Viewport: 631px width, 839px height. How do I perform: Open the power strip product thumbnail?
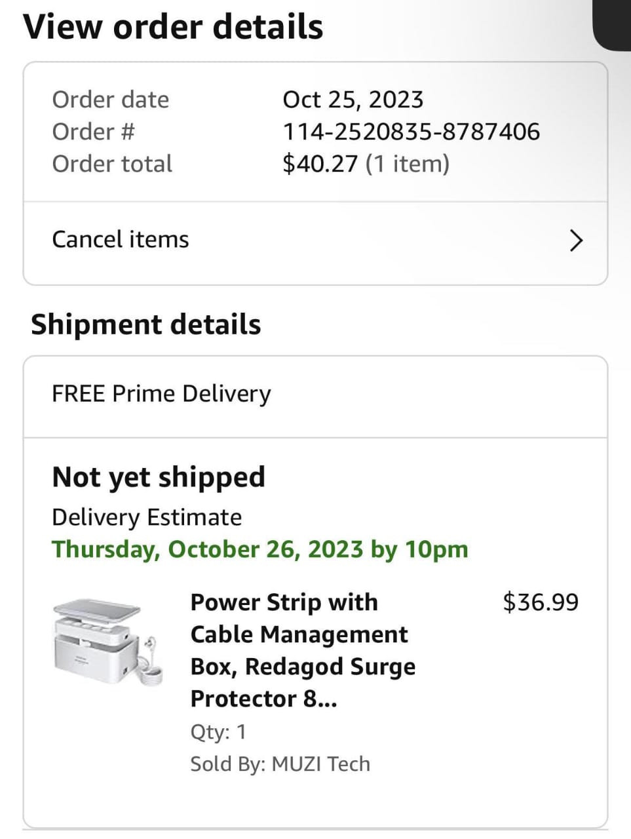[x=105, y=642]
